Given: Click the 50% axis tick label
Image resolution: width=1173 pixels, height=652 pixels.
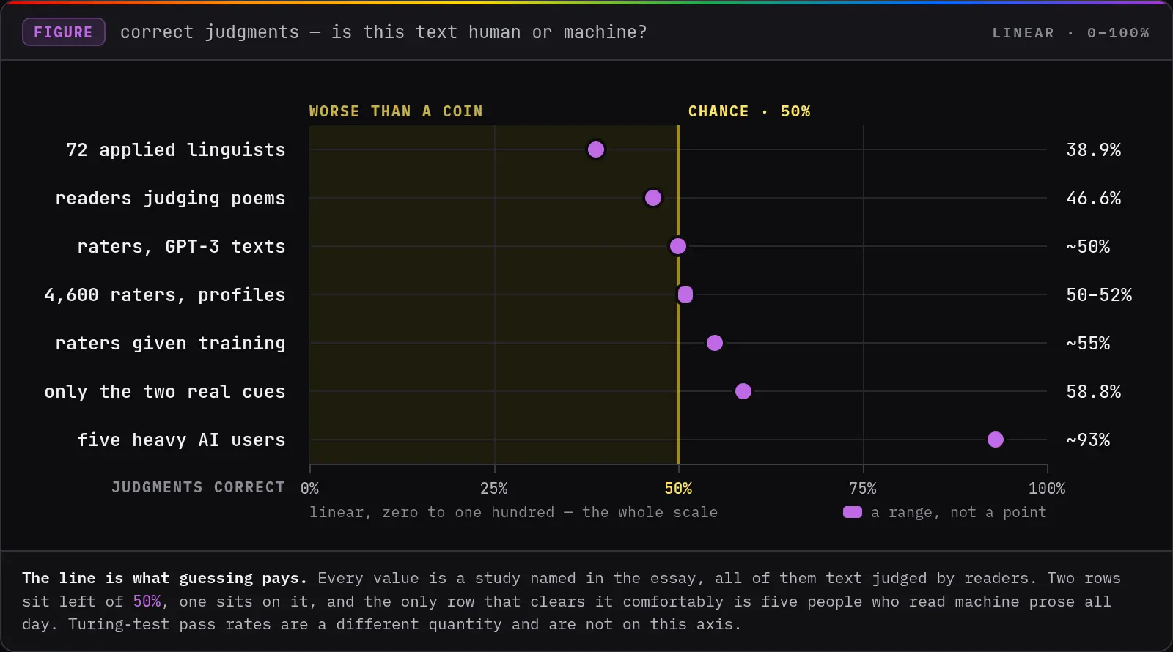Looking at the screenshot, I should click(x=678, y=489).
